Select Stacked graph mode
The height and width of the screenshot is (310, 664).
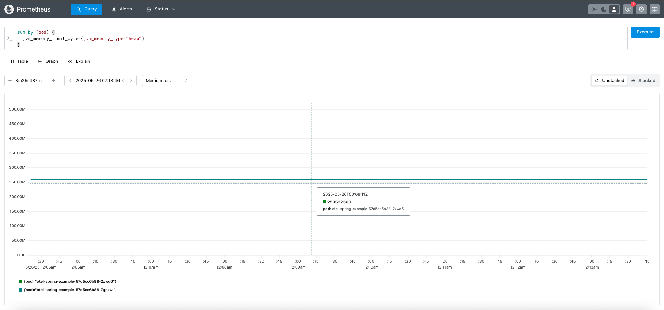tap(643, 81)
